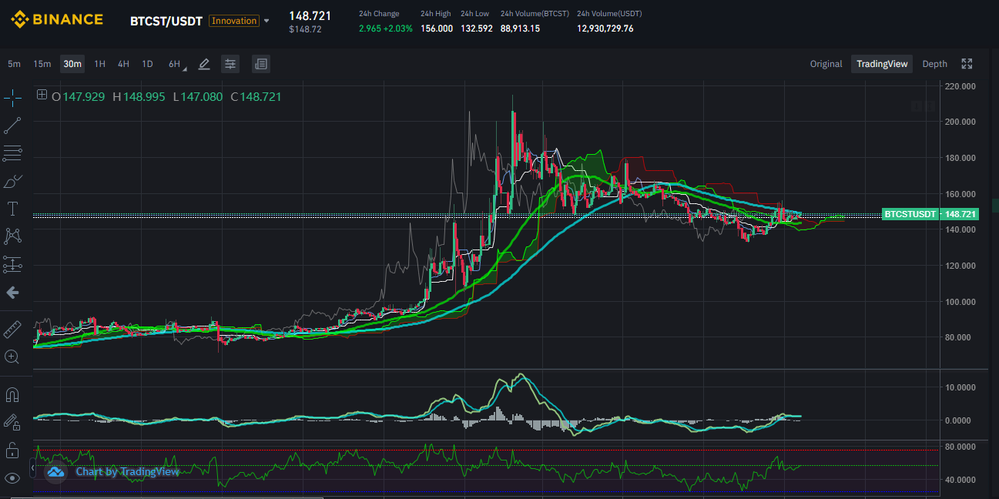Select the brush drawing tool
999x499 pixels.
12,181
